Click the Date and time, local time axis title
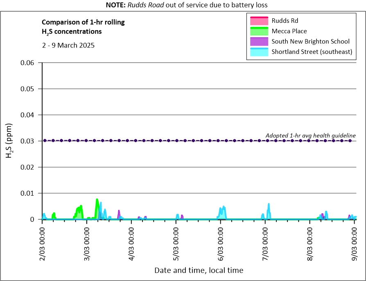This screenshot has height=281, width=366. [199, 270]
